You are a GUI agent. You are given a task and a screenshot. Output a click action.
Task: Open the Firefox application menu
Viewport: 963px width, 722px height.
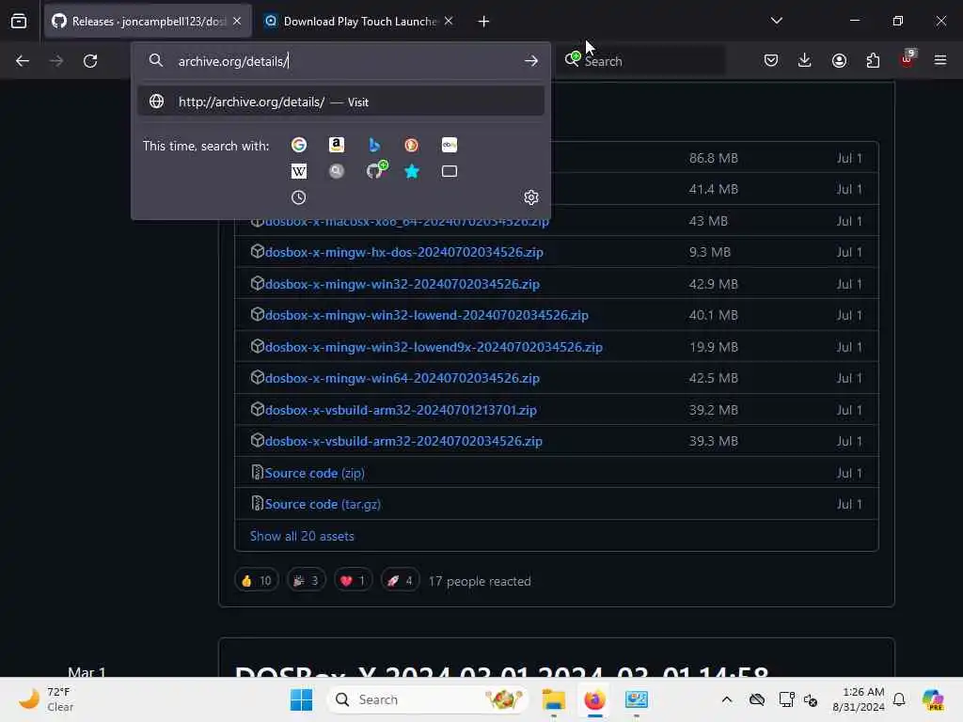point(940,60)
